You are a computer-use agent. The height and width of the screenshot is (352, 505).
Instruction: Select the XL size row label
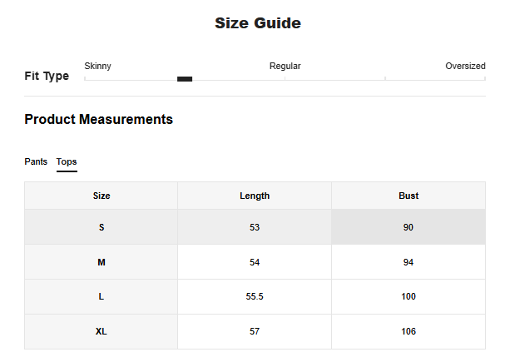coord(101,332)
